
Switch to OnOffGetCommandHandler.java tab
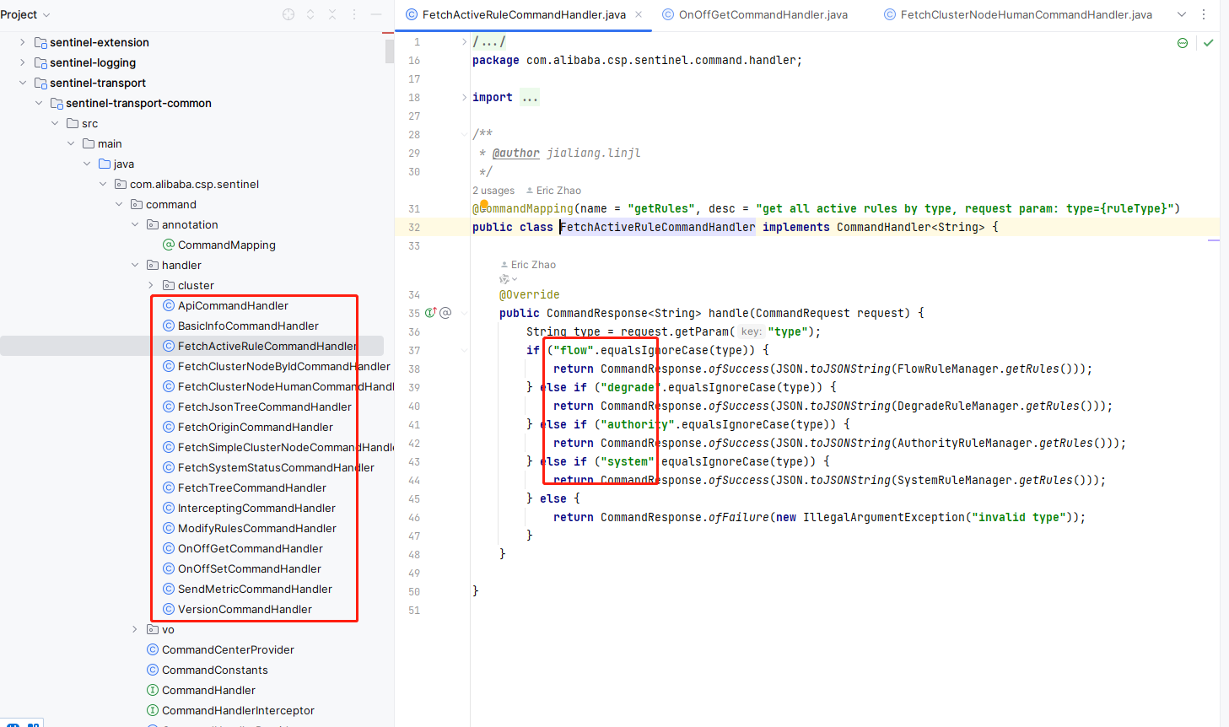pyautogui.click(x=755, y=14)
